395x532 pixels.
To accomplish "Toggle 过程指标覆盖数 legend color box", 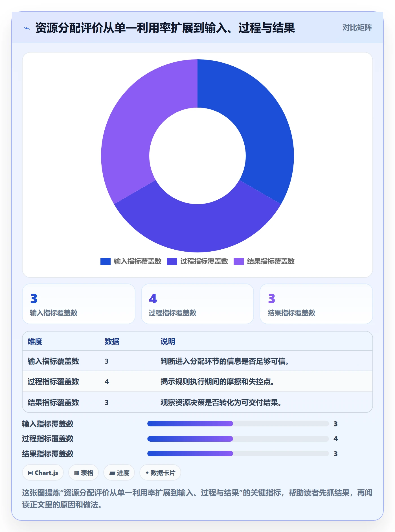I will [x=172, y=261].
